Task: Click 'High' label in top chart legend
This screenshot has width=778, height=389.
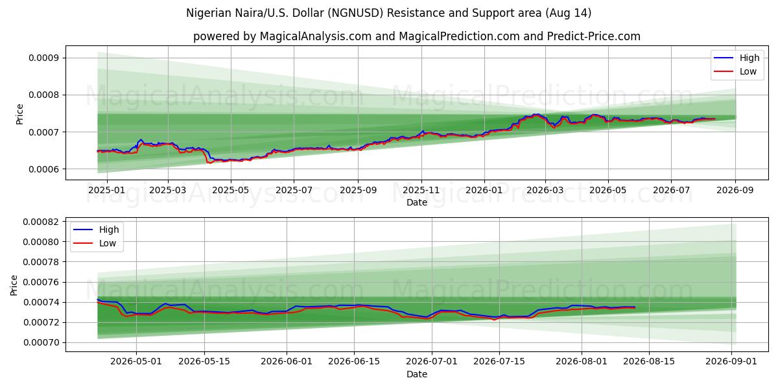Action: [x=749, y=58]
